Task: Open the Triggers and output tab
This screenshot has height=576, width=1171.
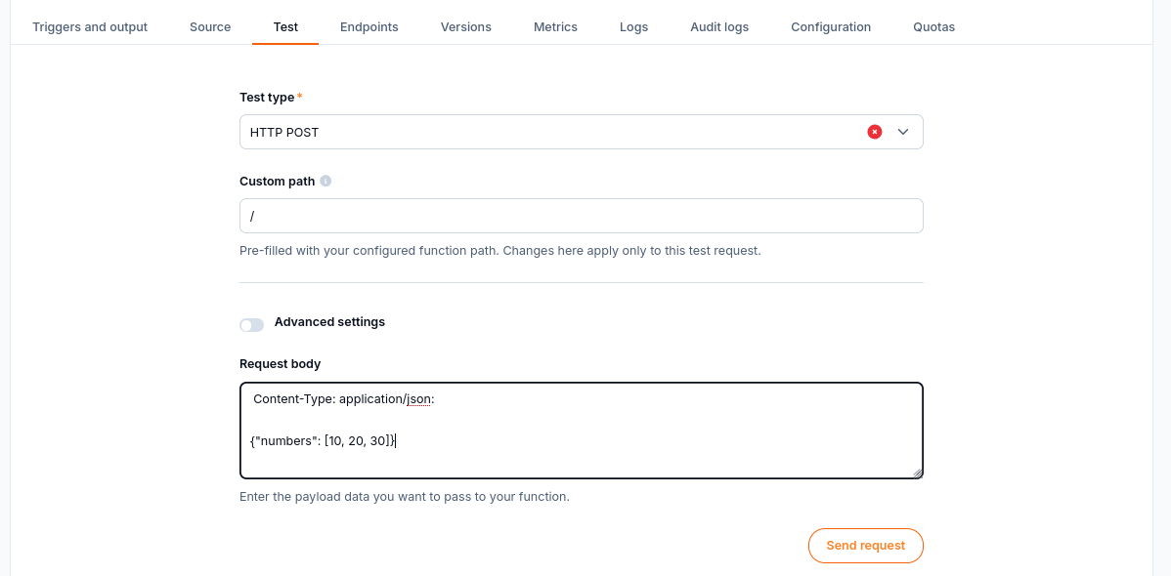Action: (90, 27)
